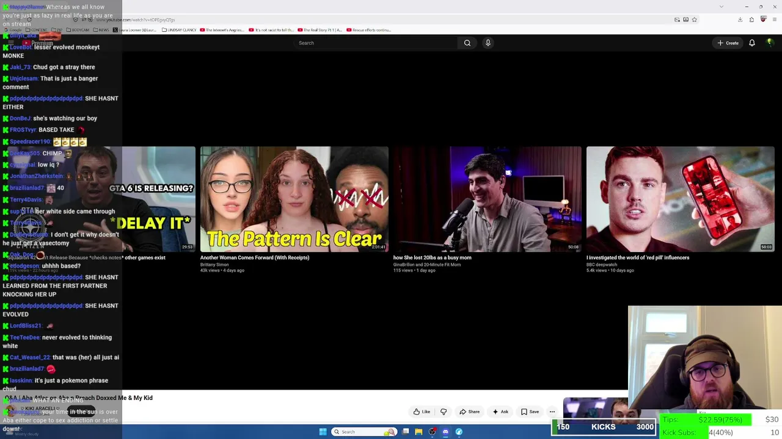This screenshot has height=439, width=782.
Task: Open 'I investigated the world of red pill influencers'
Action: (638, 258)
